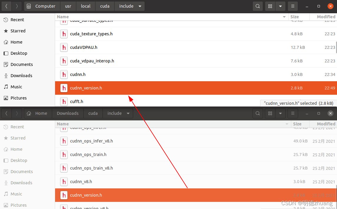Go to the usr folder in the path bar

point(68,6)
